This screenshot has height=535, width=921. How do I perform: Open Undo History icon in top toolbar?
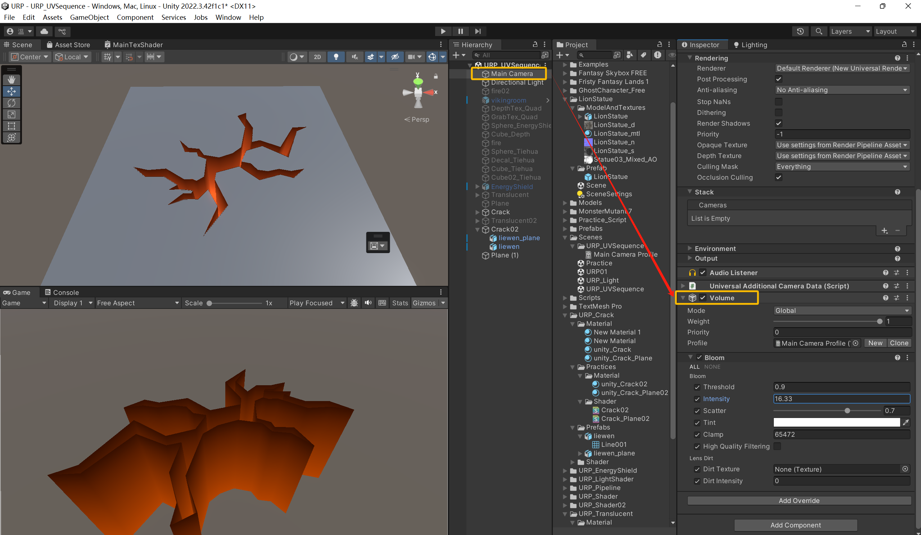coord(800,31)
